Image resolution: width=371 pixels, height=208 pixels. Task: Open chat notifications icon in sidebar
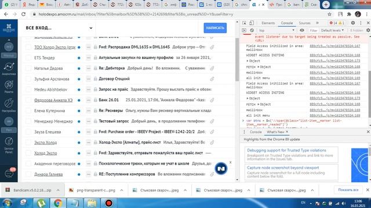[x=9, y=173]
